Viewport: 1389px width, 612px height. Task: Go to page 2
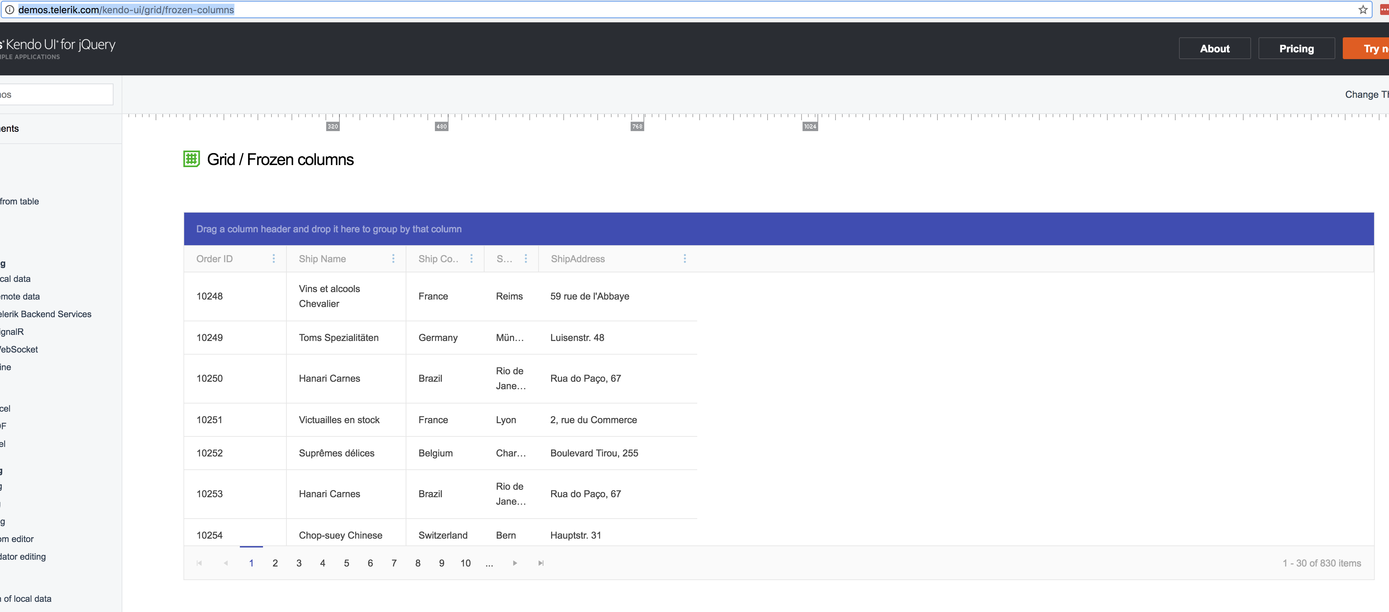275,563
